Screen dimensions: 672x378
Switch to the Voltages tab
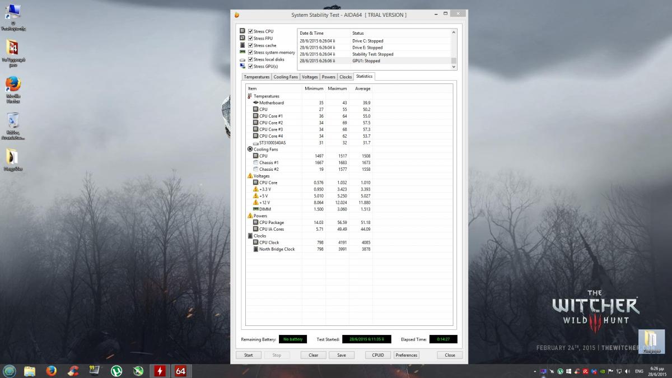point(310,77)
